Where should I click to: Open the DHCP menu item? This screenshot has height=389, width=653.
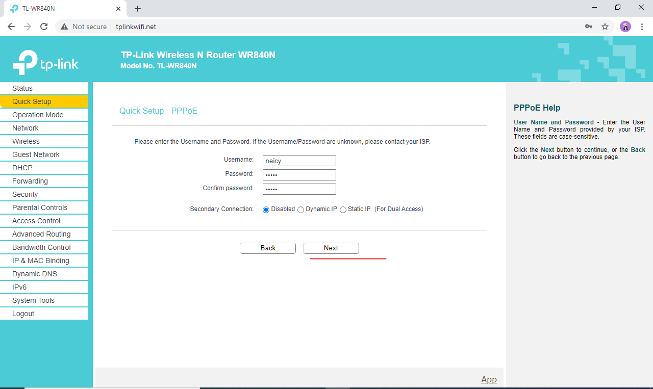44,168
